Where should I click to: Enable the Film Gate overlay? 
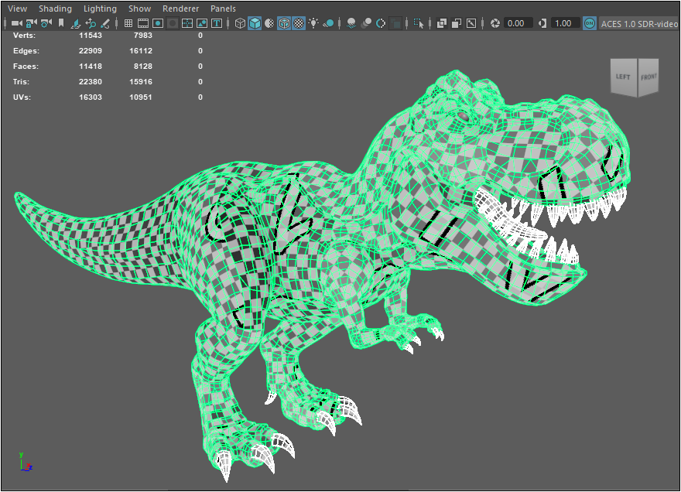click(x=143, y=24)
